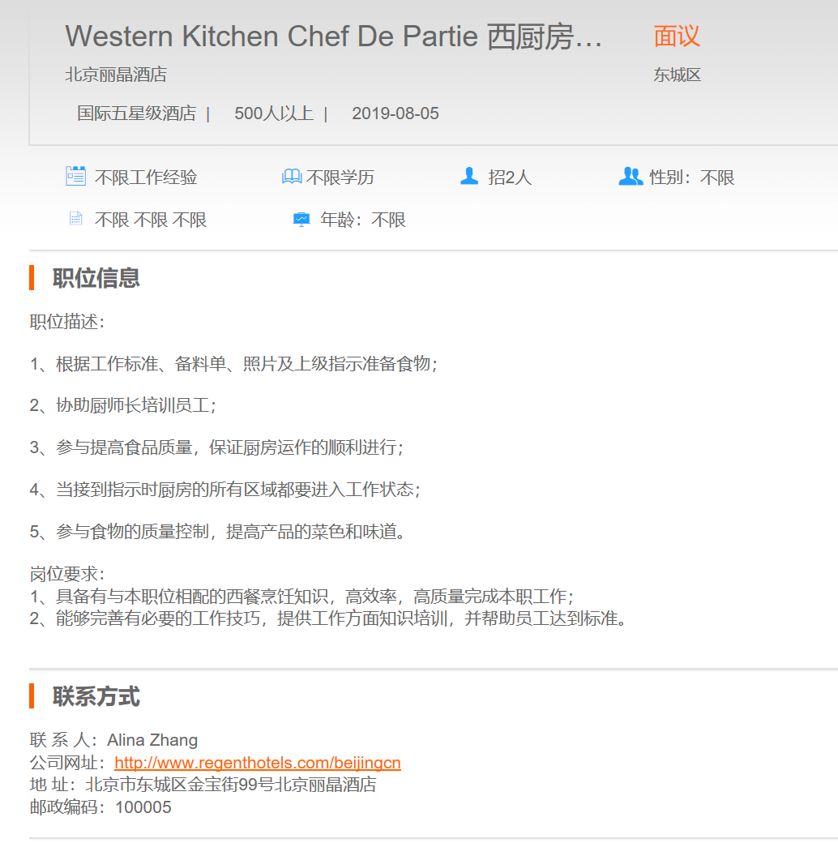This screenshot has height=843, width=838.
Task: Click the 东城区 district label
Action: (678, 75)
